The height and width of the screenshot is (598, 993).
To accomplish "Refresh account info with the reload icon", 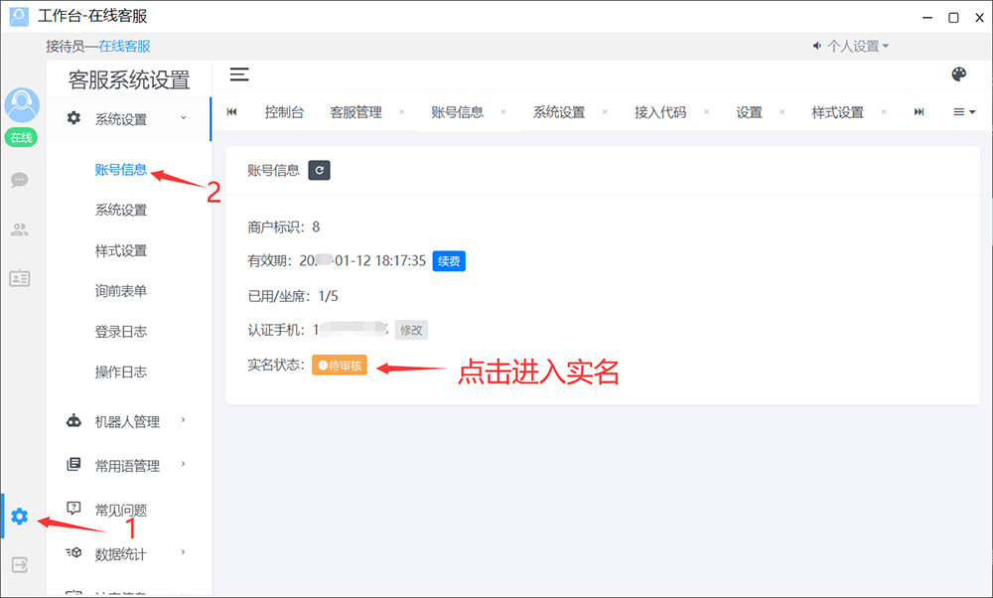I will click(319, 170).
